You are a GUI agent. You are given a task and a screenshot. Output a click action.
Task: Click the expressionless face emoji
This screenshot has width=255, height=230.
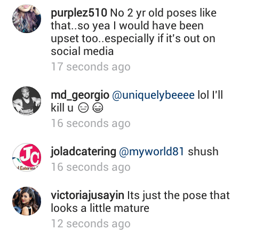(x=83, y=108)
